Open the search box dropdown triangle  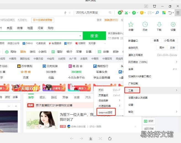click(80, 36)
